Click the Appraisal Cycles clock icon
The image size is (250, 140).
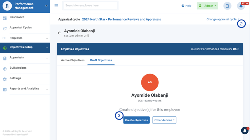coord(5,29)
